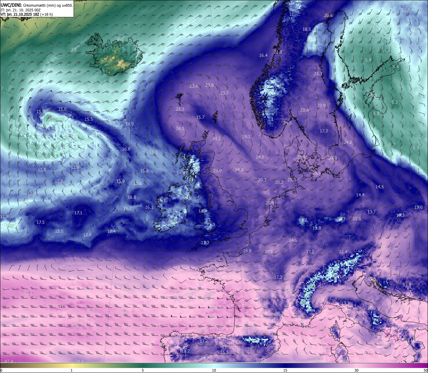Click the 20.6 value over northern Scandinavia
Image resolution: width=428 pixels, height=373 pixels.
click(328, 15)
